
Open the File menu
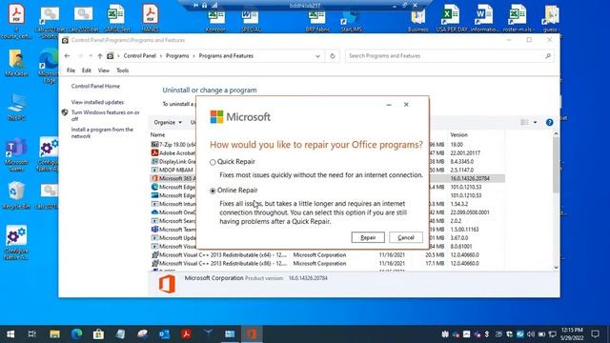71,71
